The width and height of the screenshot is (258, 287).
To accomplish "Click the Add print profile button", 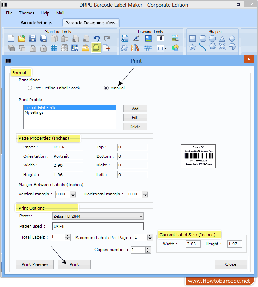I will [135, 109].
